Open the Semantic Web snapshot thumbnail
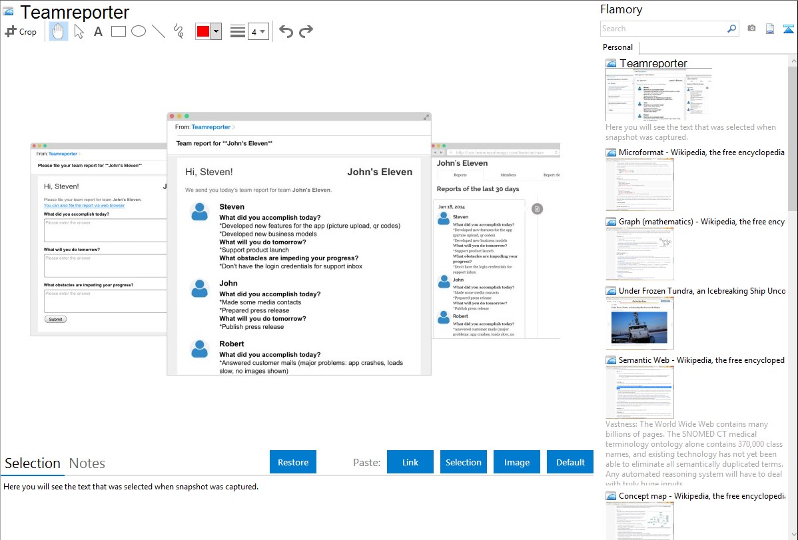 [639, 392]
